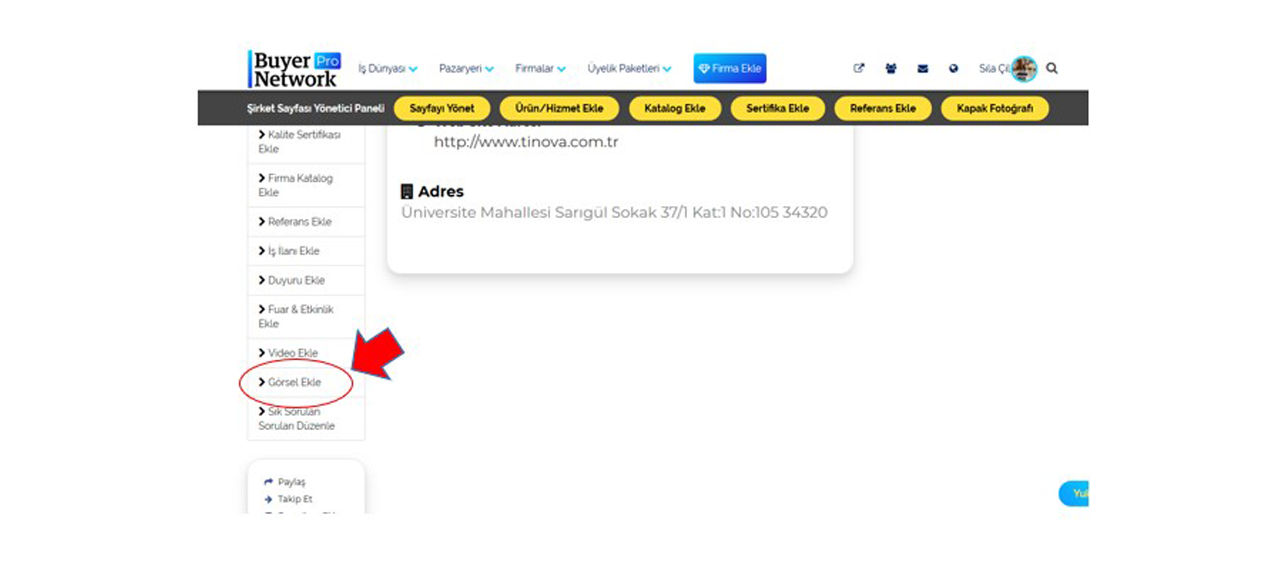Open Görsel Ekle sidebar item
Image resolution: width=1280 pixels, height=572 pixels.
point(306,382)
